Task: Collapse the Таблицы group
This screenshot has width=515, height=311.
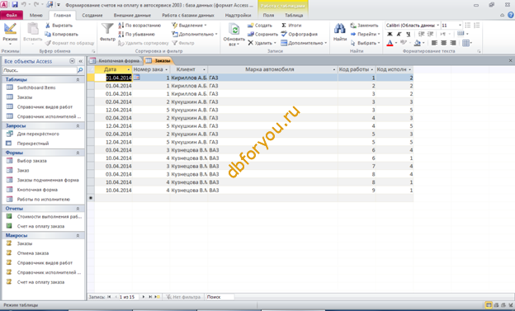Action: click(x=78, y=79)
